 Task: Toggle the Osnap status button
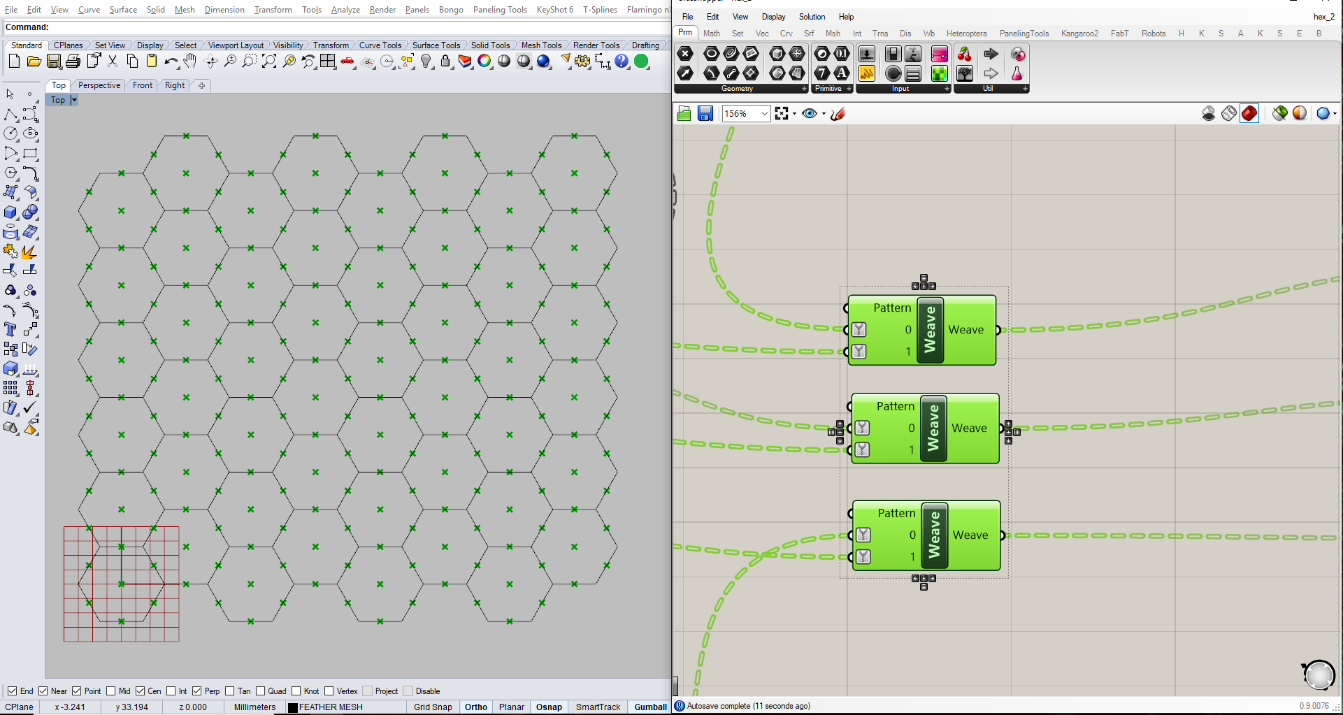coord(549,707)
